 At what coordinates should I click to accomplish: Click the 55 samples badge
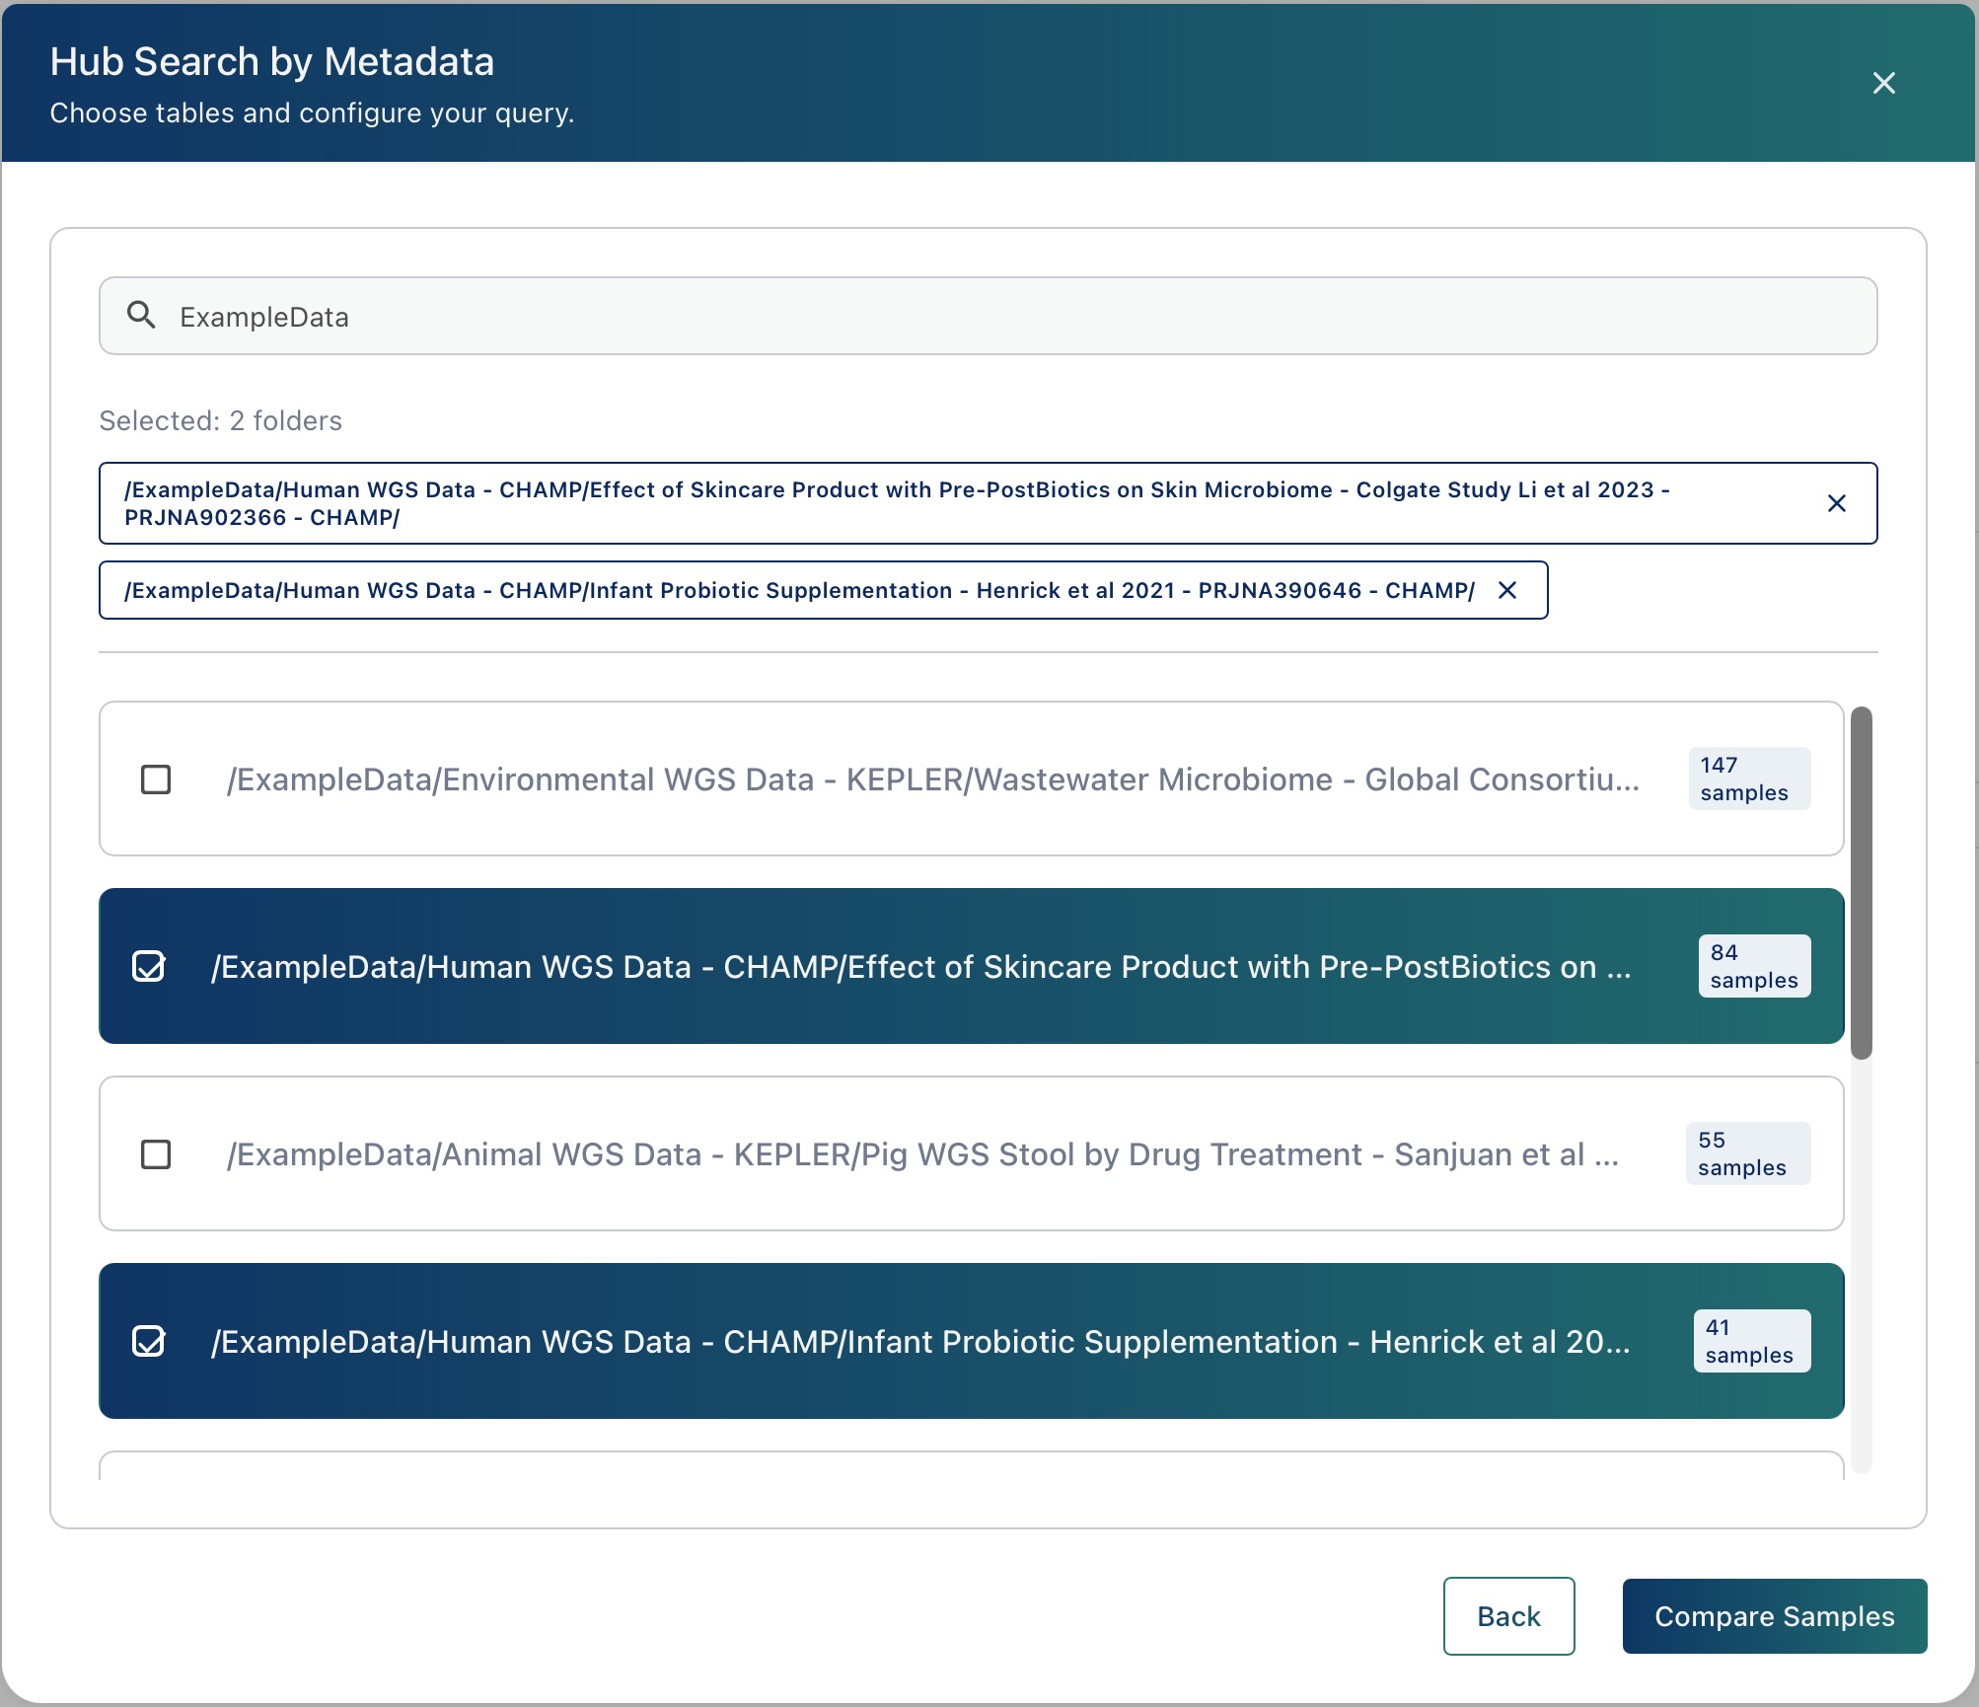(x=1748, y=1153)
